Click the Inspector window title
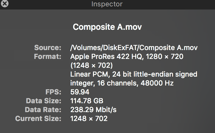 coord(107,4)
